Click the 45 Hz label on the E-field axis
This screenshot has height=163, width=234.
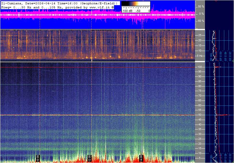click(x=200, y=120)
